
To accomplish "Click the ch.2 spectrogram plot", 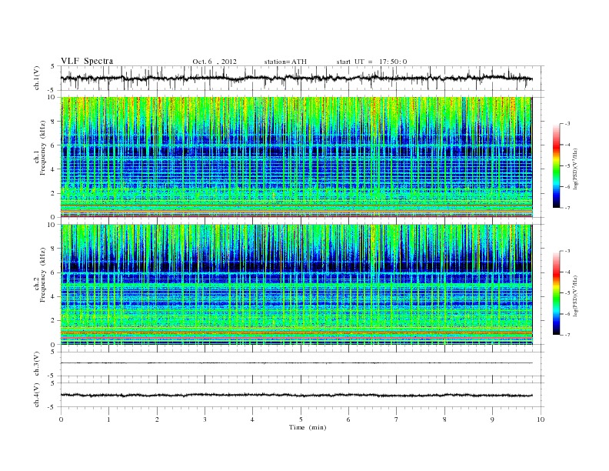I will pos(297,285).
